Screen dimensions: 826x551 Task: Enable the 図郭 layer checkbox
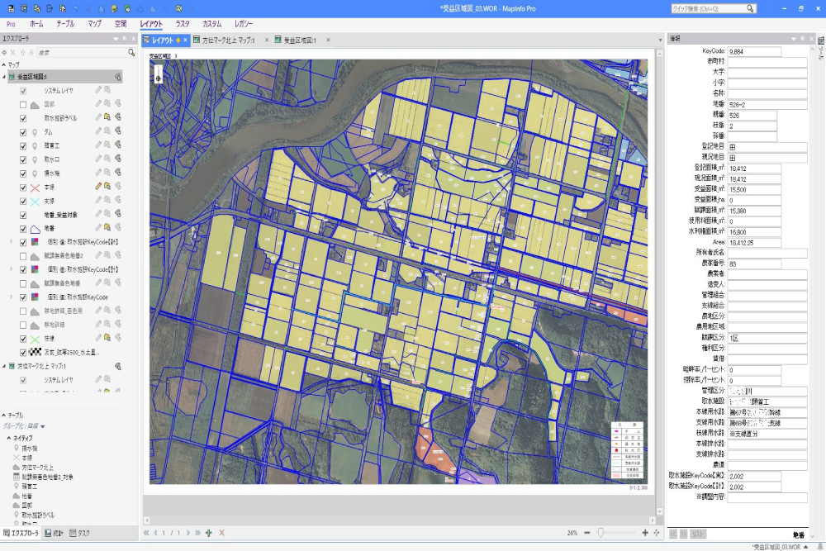(23, 104)
